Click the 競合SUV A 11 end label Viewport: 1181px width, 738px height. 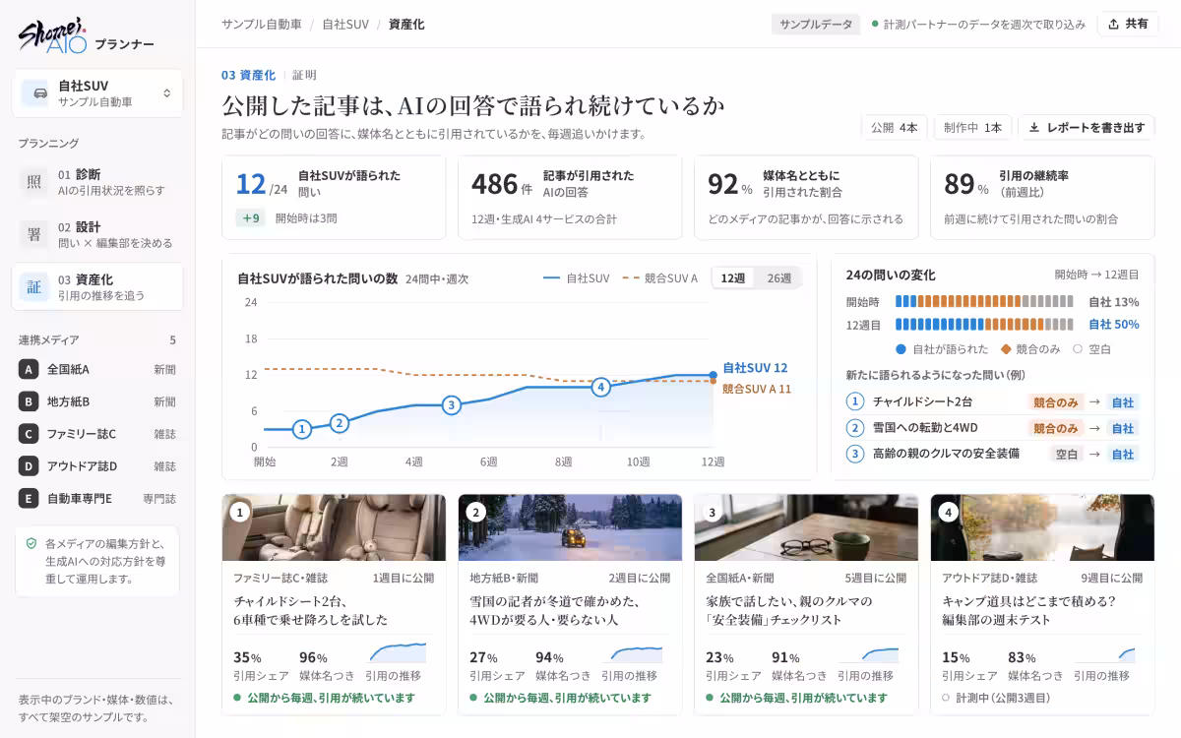tap(757, 389)
